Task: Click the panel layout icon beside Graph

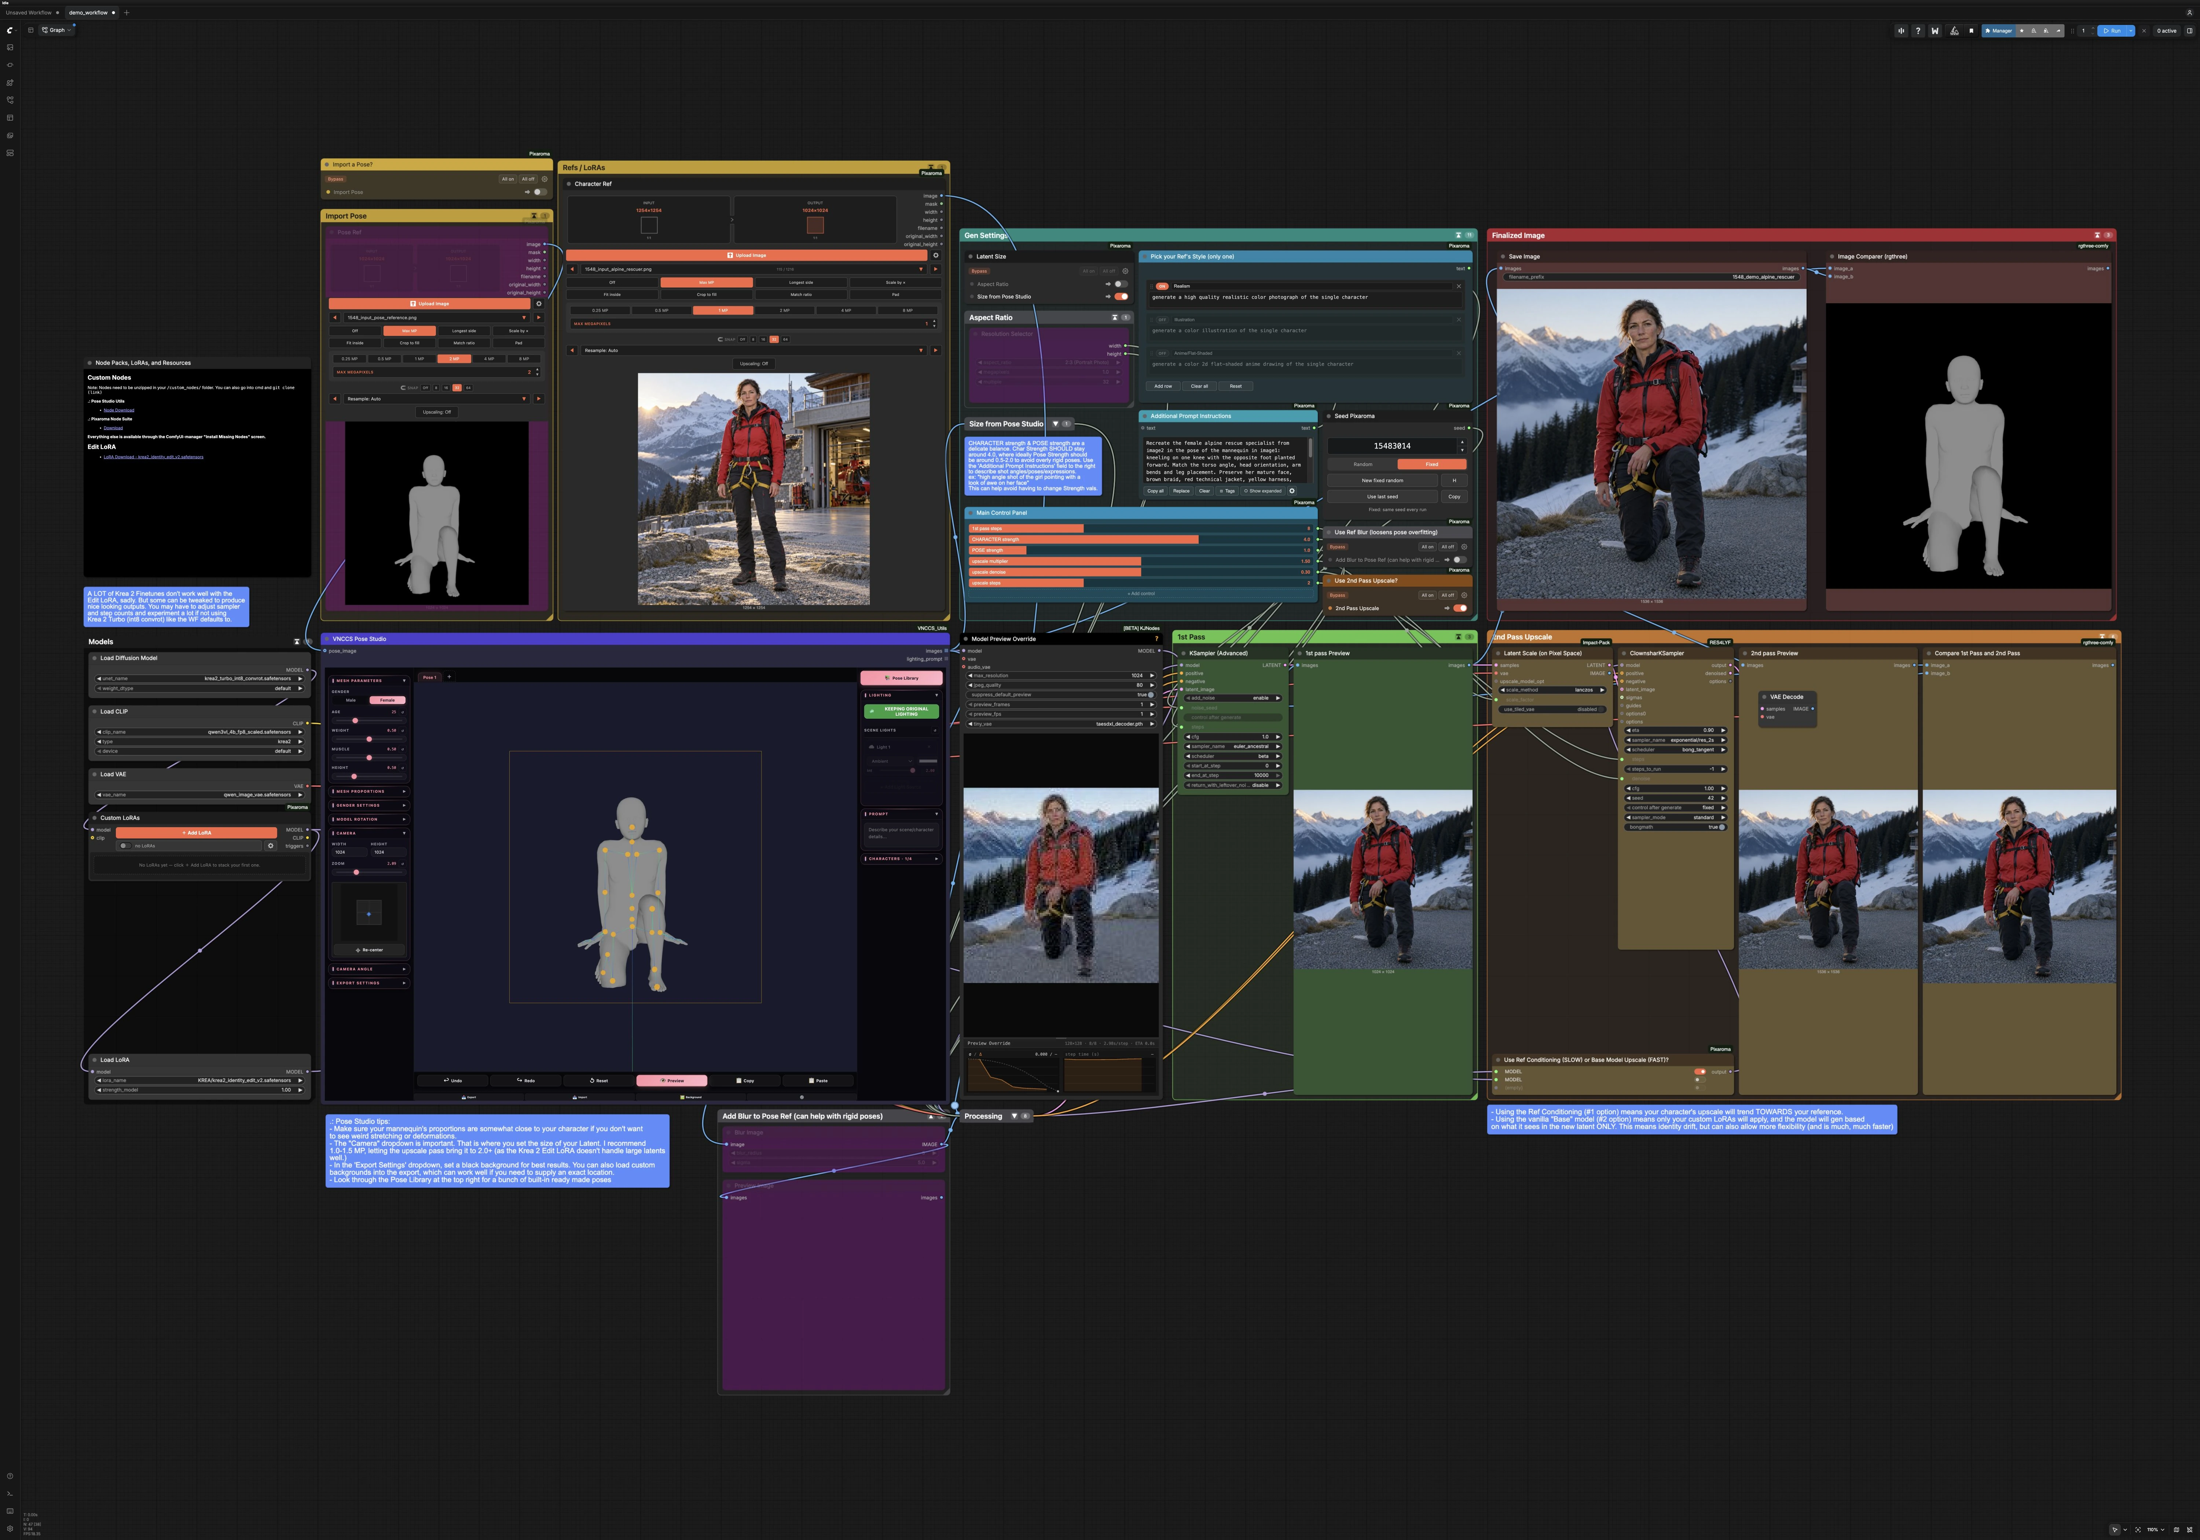Action: coord(31,30)
